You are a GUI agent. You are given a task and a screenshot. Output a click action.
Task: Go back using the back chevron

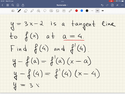[x=2, y=5]
